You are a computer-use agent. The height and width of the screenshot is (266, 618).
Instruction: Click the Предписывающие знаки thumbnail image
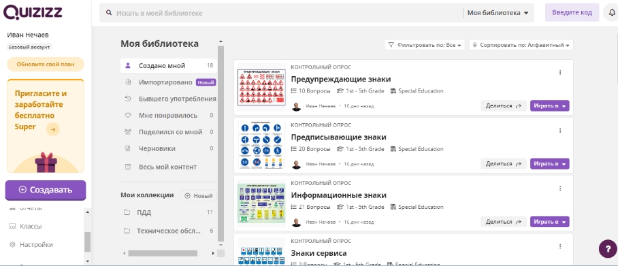tap(261, 145)
